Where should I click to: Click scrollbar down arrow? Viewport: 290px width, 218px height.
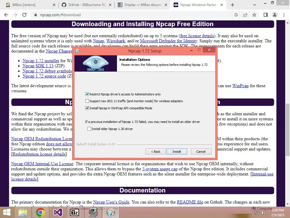tap(287, 204)
